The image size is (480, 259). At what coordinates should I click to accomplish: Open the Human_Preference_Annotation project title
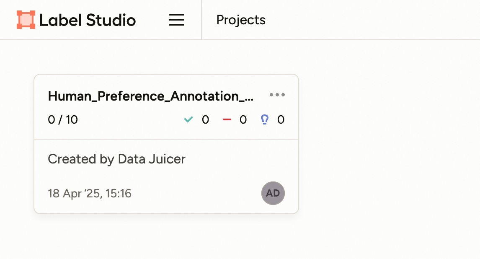tap(151, 96)
